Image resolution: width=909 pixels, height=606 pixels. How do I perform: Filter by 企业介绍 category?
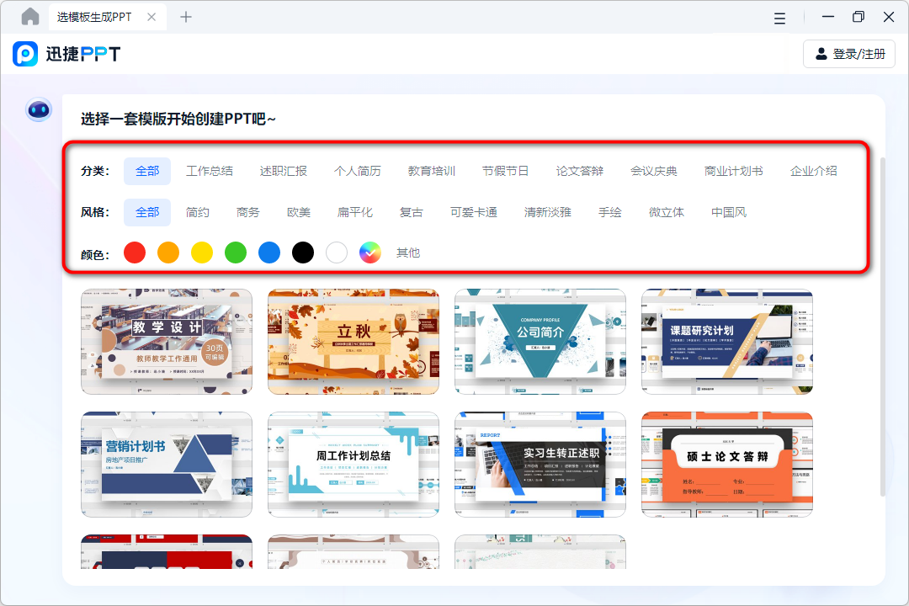[813, 171]
